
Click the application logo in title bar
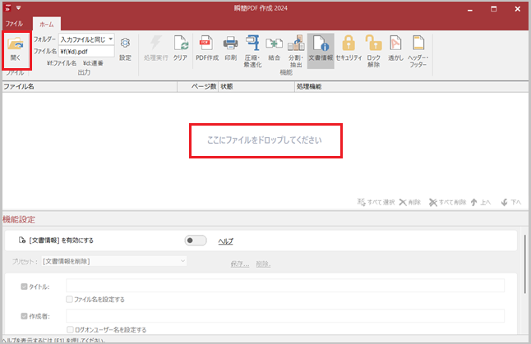coord(7,7)
